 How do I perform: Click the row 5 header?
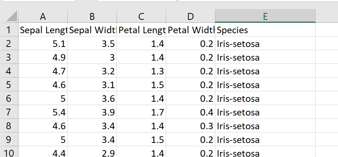tap(9, 85)
